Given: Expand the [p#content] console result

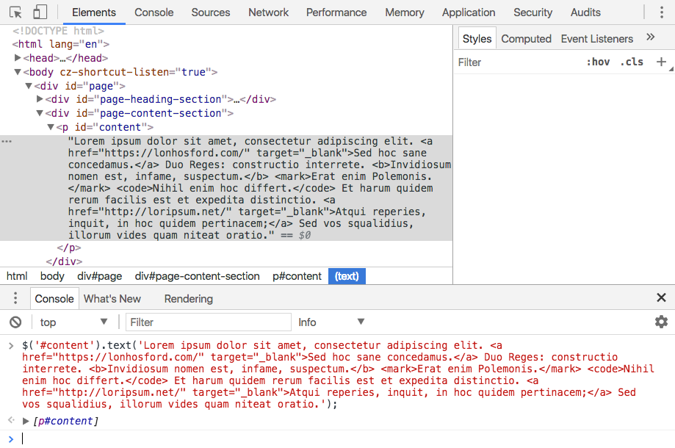Looking at the screenshot, I should click(x=26, y=421).
